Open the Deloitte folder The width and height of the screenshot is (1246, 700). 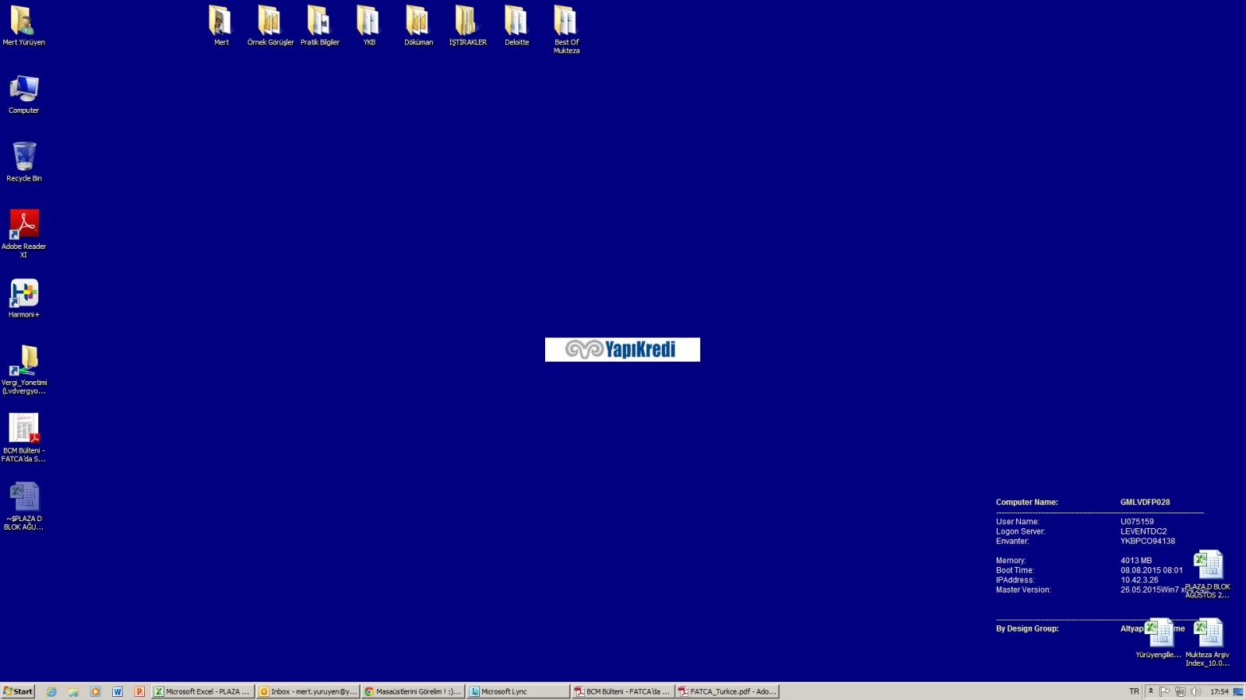516,26
